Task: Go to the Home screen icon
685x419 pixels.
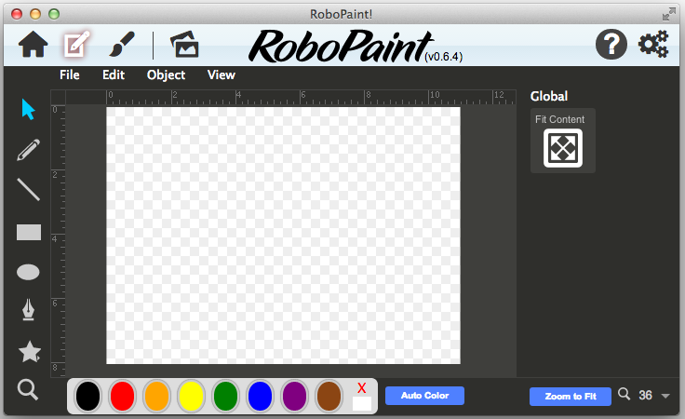Action: [x=34, y=45]
